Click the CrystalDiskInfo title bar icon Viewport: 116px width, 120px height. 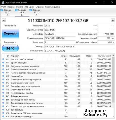click(x=3, y=2)
